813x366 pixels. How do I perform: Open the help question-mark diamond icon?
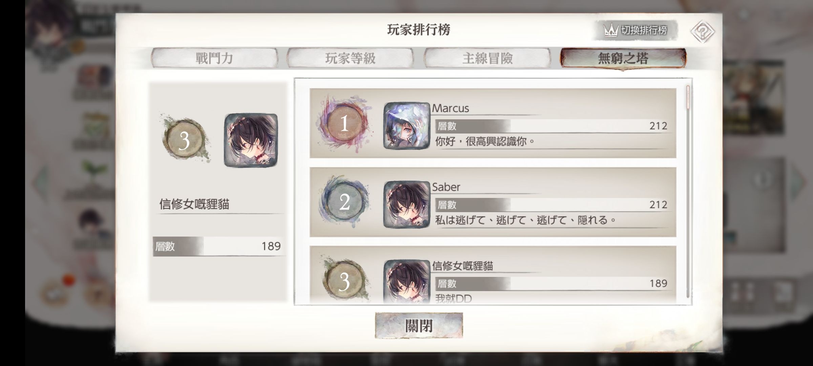tap(702, 32)
